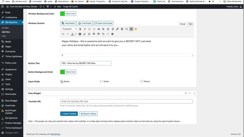Open Other Bookmarks folder in browser
Viewport: 244px width, 137px height.
[x=232, y=2]
